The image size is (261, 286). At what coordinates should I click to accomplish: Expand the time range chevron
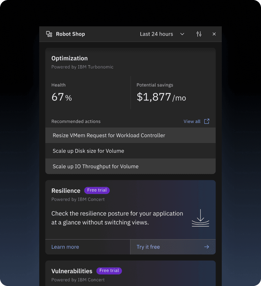point(182,34)
